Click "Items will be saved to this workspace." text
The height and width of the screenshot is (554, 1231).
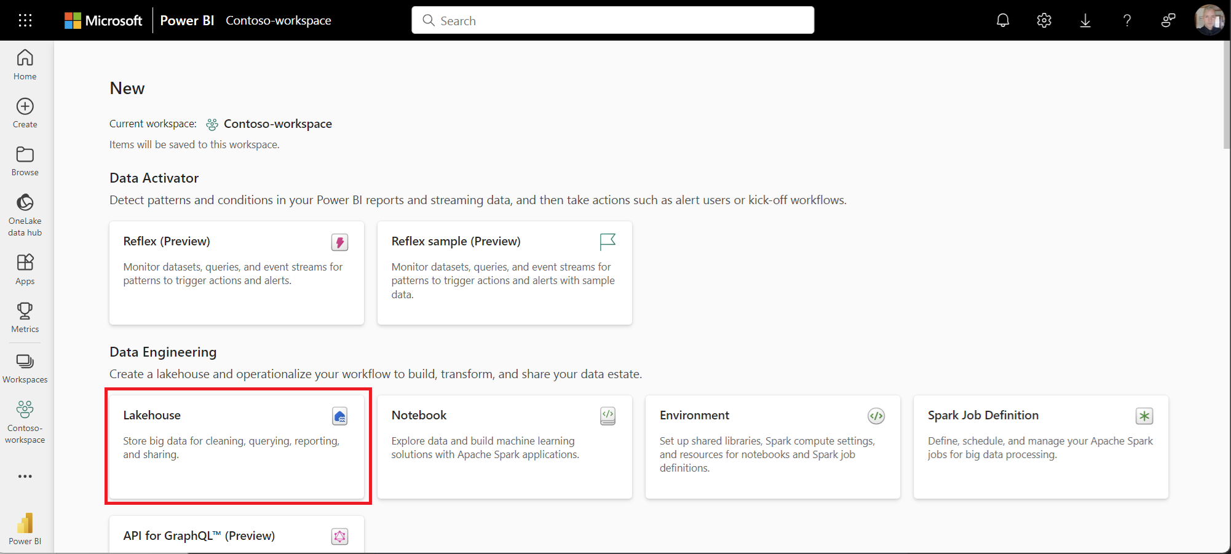tap(194, 144)
